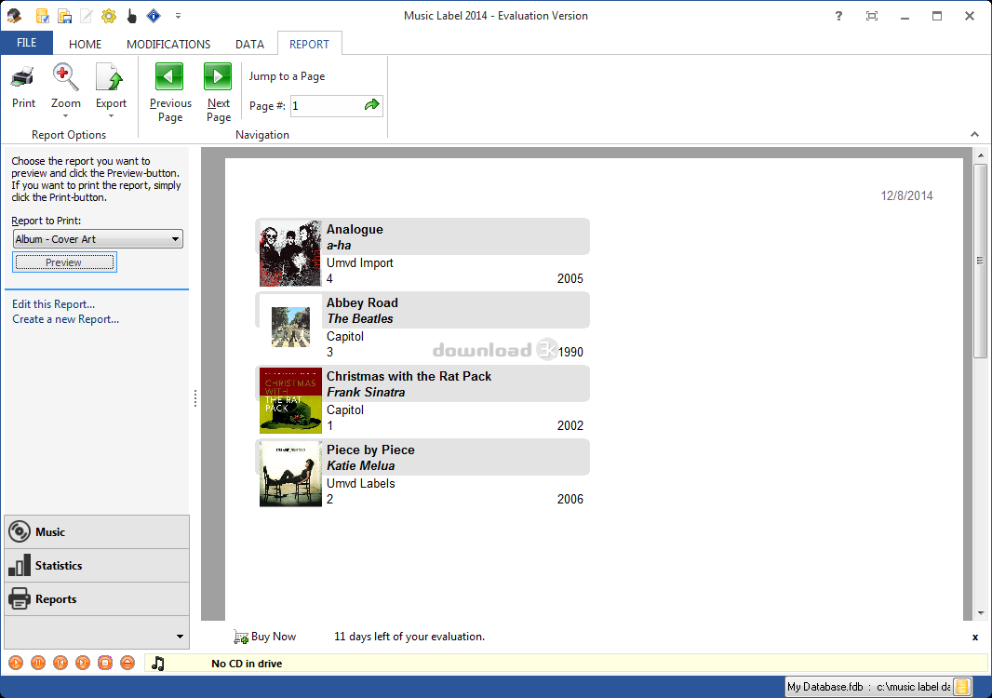
Task: Click the Piece by Piece album cover
Action: pos(290,474)
